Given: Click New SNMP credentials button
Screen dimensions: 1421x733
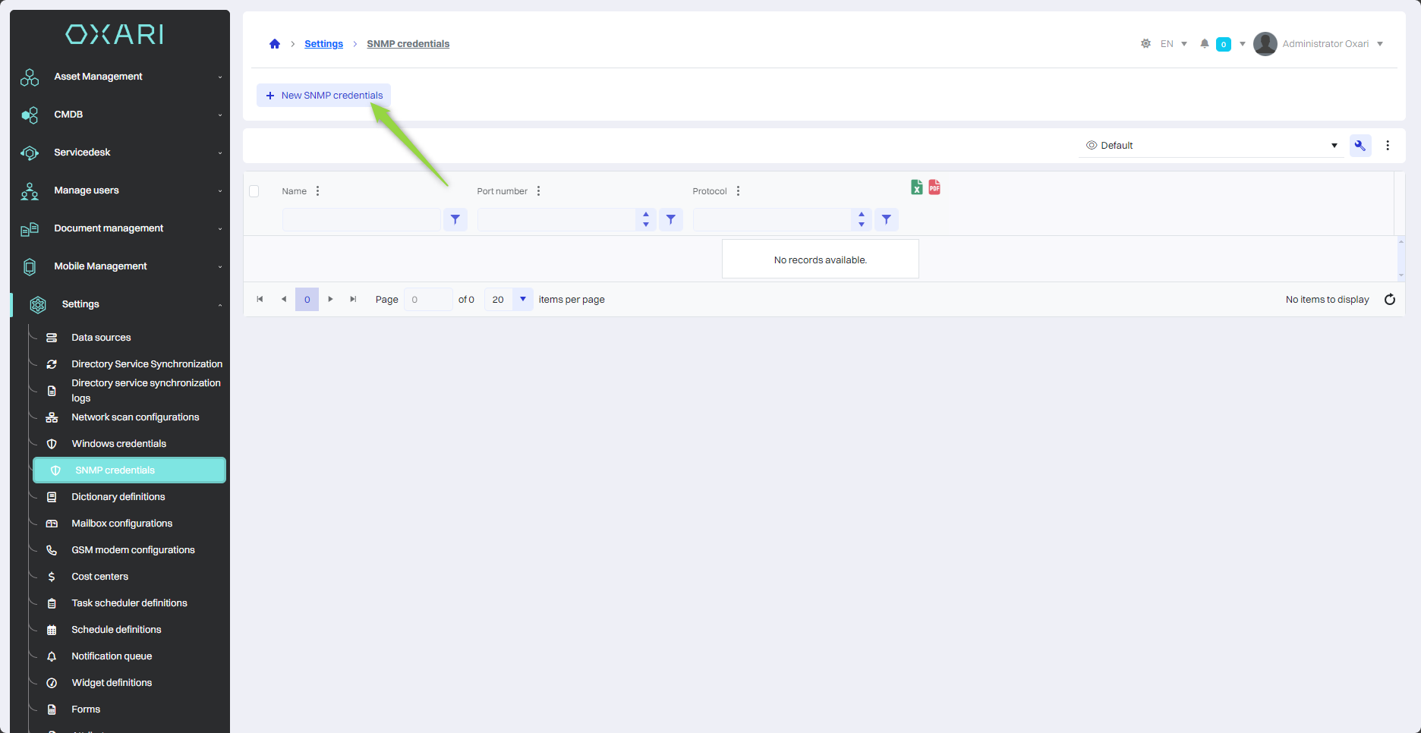Looking at the screenshot, I should click(324, 96).
